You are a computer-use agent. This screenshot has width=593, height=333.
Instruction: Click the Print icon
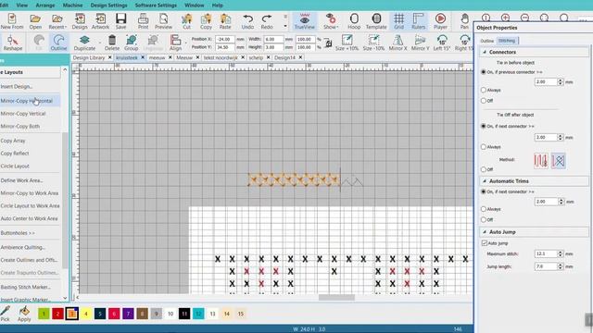tap(143, 21)
